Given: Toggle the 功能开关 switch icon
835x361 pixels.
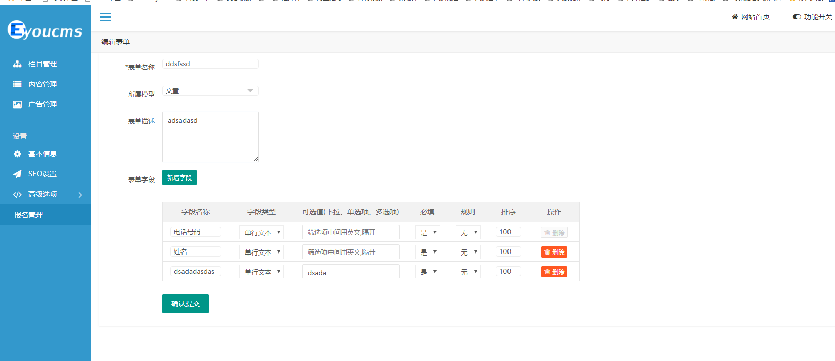Looking at the screenshot, I should (x=797, y=17).
